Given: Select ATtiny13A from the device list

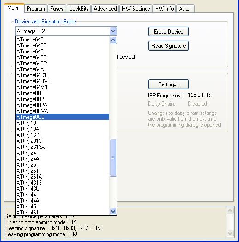Looking at the screenshot, I should (x=62, y=129).
